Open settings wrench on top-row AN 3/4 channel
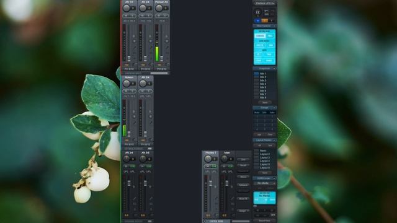 (x=151, y=47)
